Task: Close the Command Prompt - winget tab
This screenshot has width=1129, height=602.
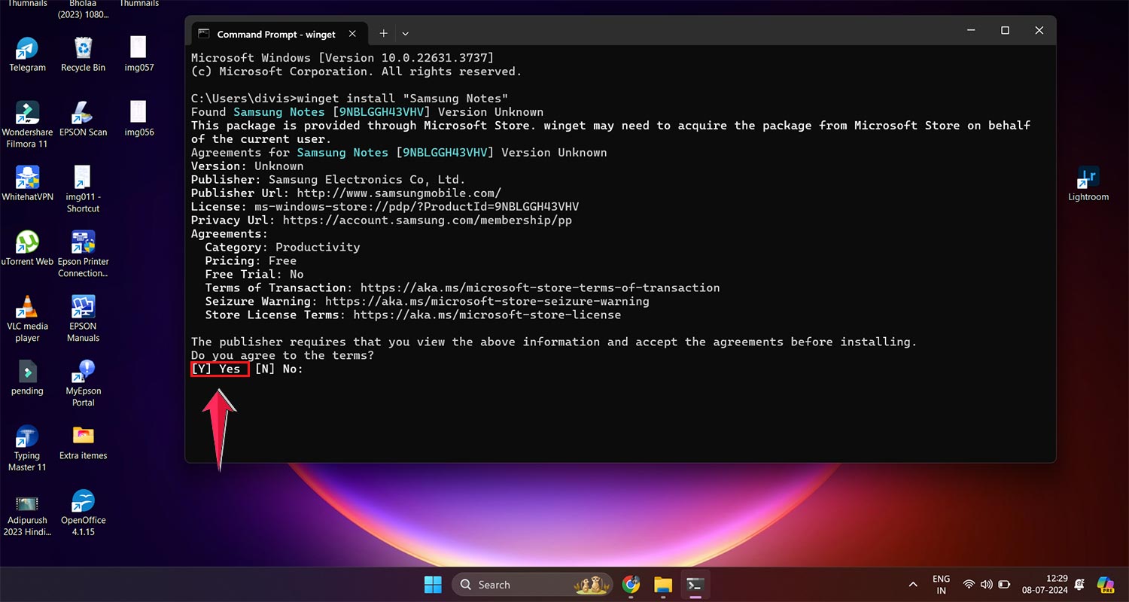Action: 353,34
